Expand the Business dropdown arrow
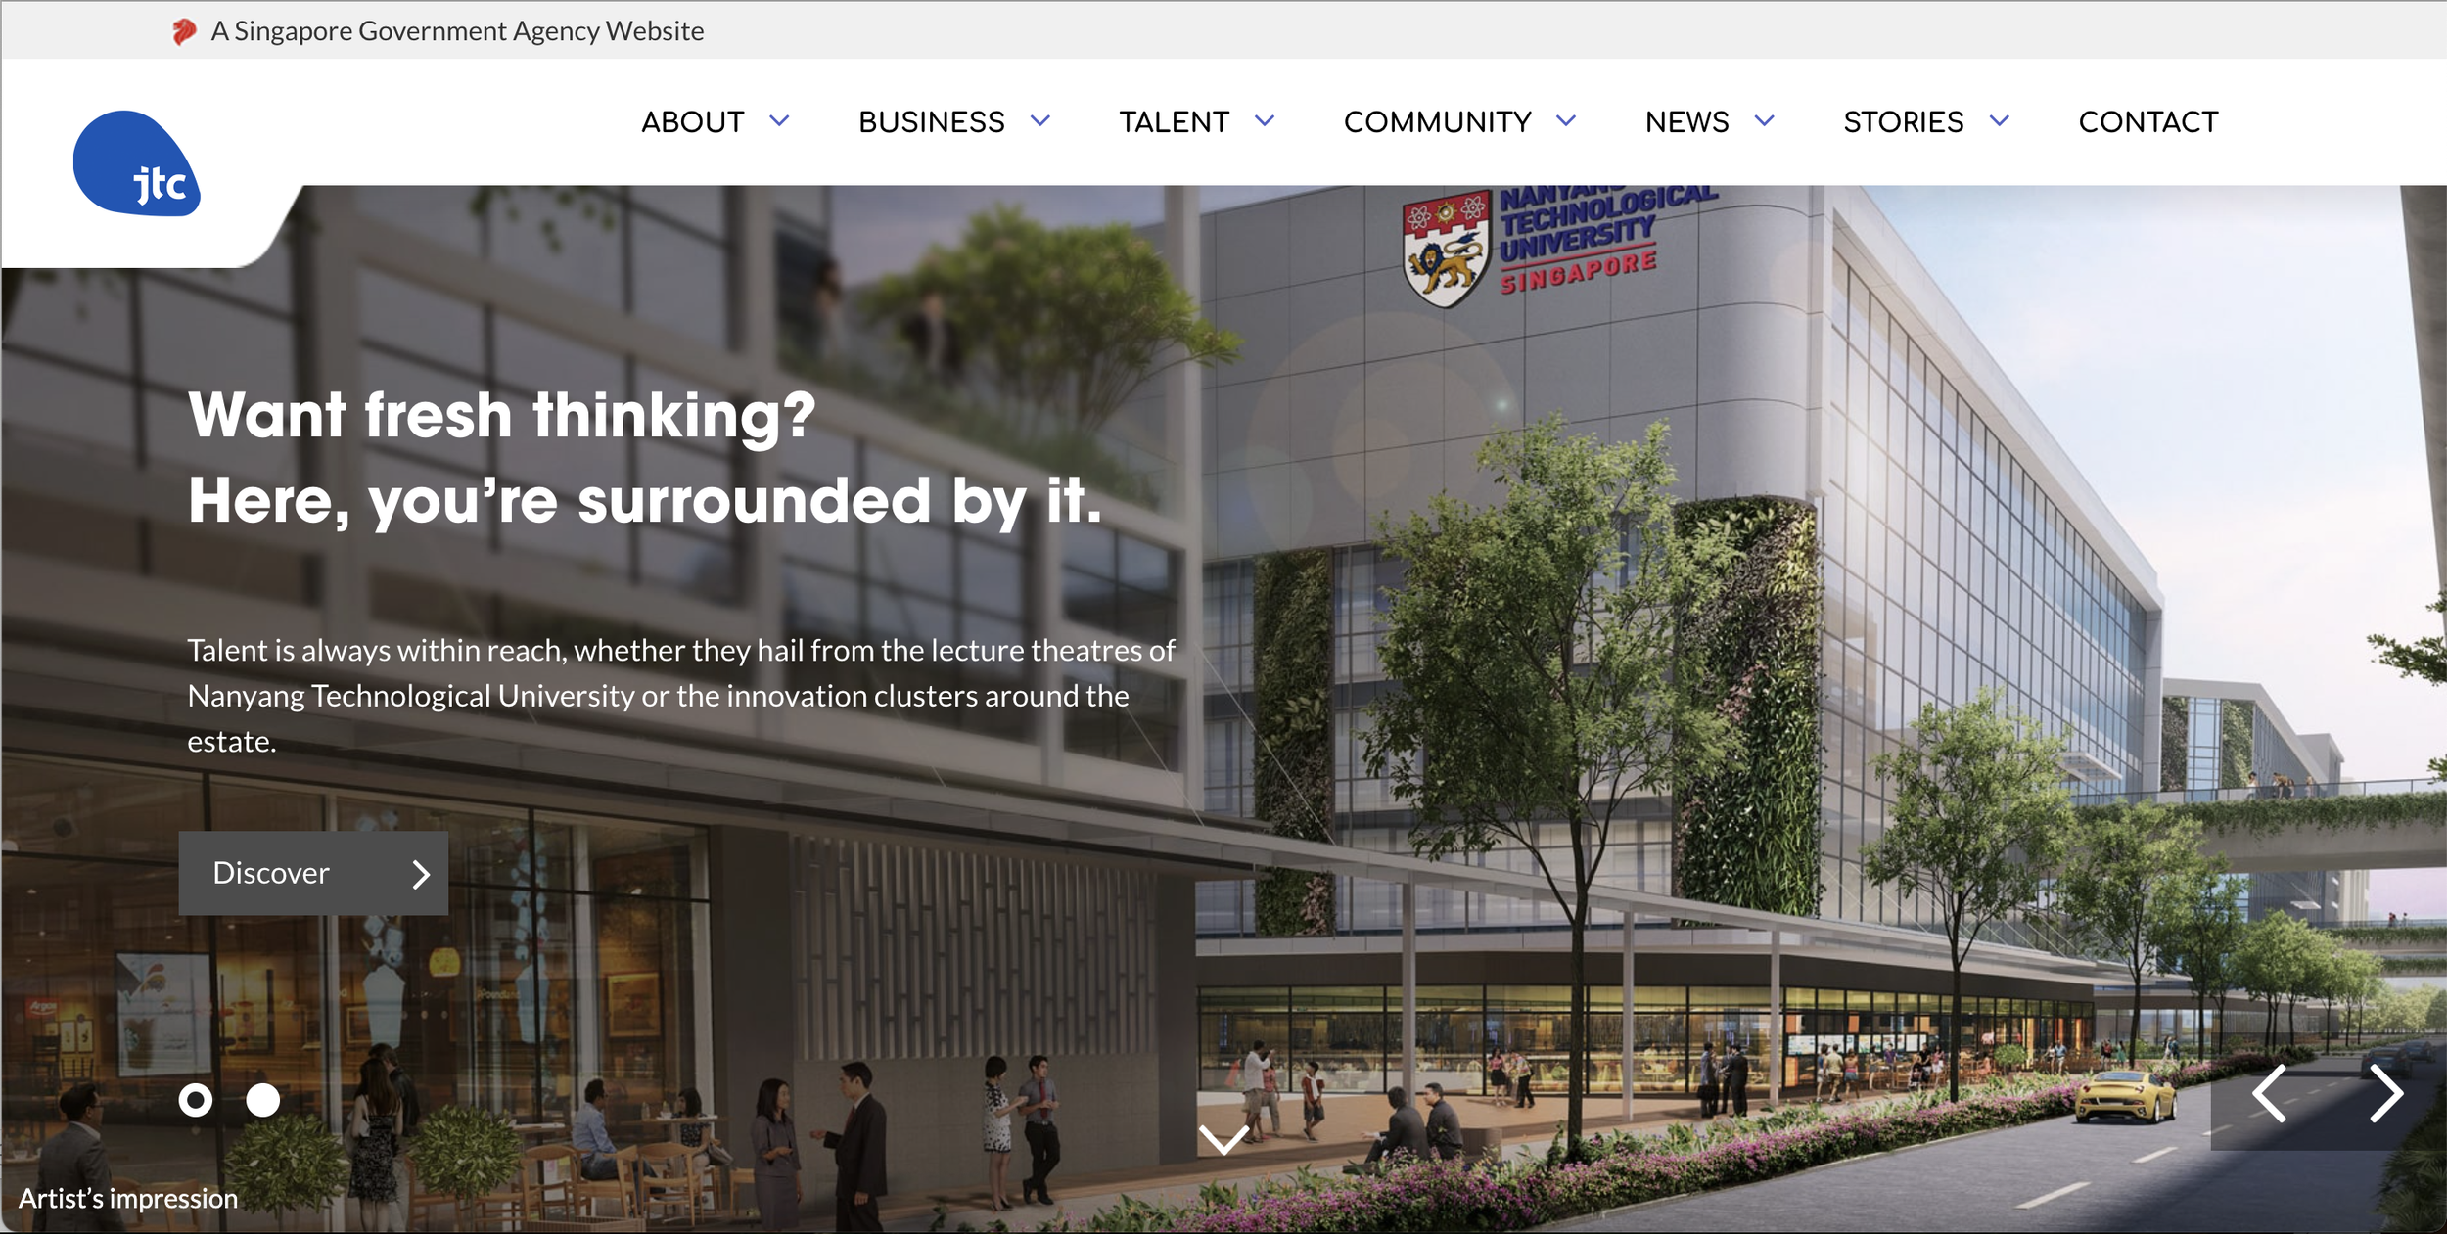The image size is (2447, 1234). point(1040,121)
